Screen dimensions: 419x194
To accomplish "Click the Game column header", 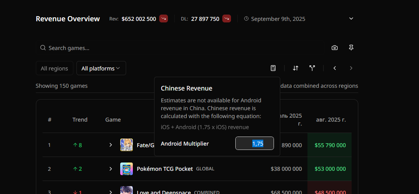I will pos(113,120).
